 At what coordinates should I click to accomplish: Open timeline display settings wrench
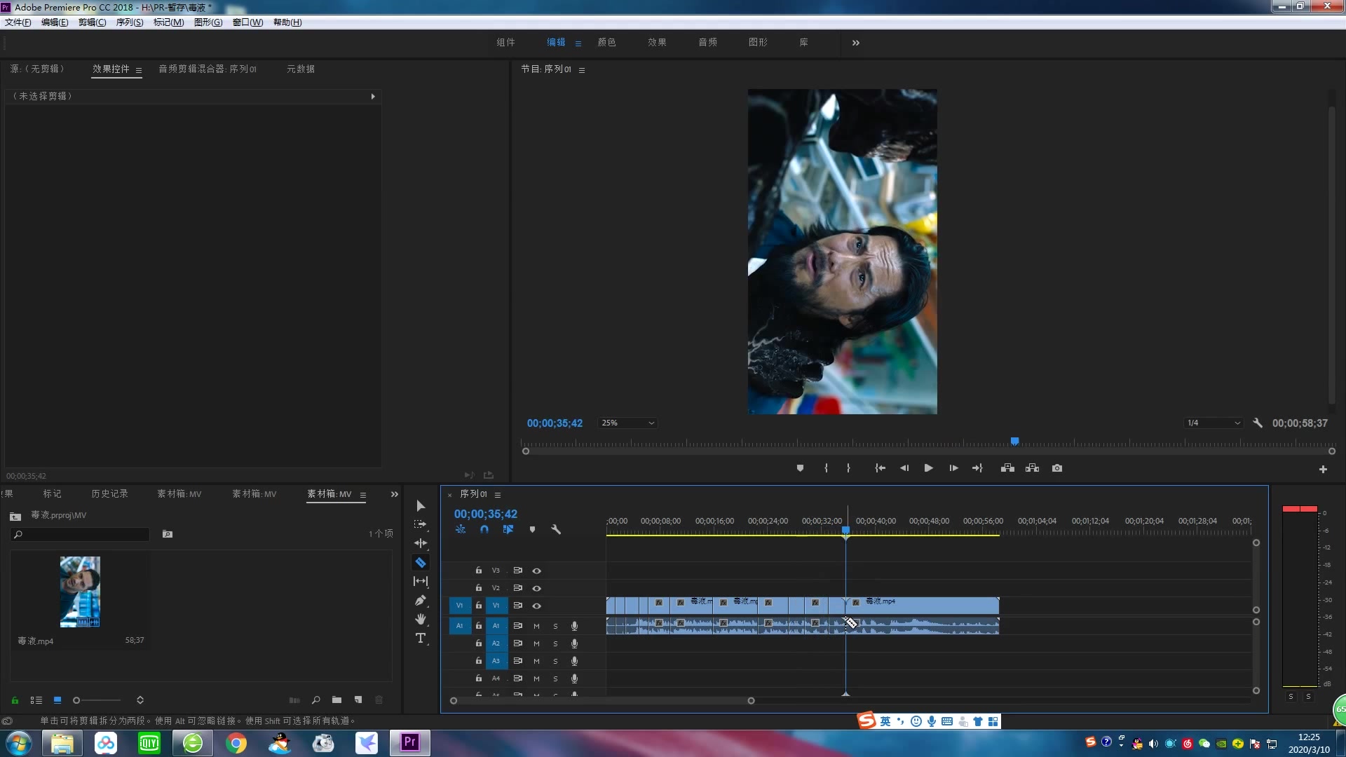point(556,530)
